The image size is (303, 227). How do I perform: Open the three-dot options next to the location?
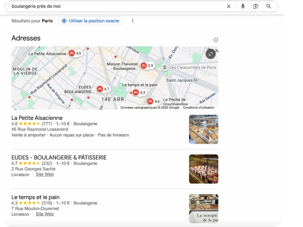pyautogui.click(x=133, y=21)
